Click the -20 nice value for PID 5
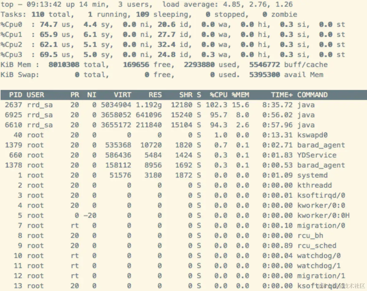The image size is (367, 291). pyautogui.click(x=90, y=216)
